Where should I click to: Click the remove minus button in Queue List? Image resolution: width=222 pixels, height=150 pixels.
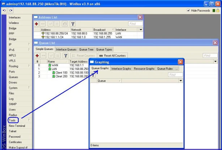click(44, 56)
